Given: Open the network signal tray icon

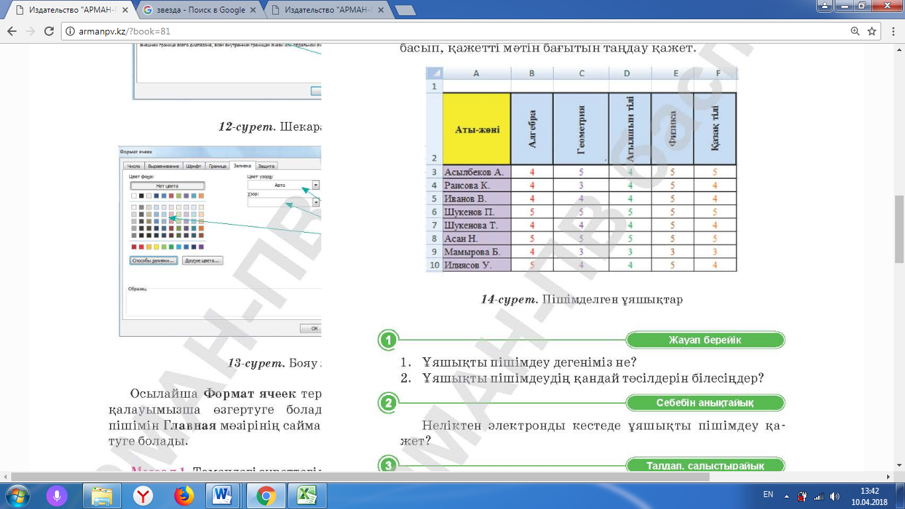Looking at the screenshot, I should [819, 496].
